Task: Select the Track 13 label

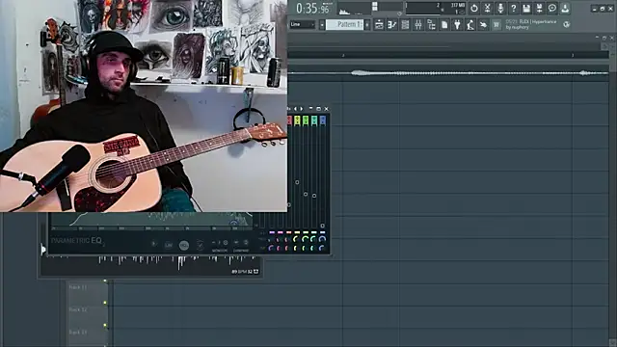Action: click(78, 332)
